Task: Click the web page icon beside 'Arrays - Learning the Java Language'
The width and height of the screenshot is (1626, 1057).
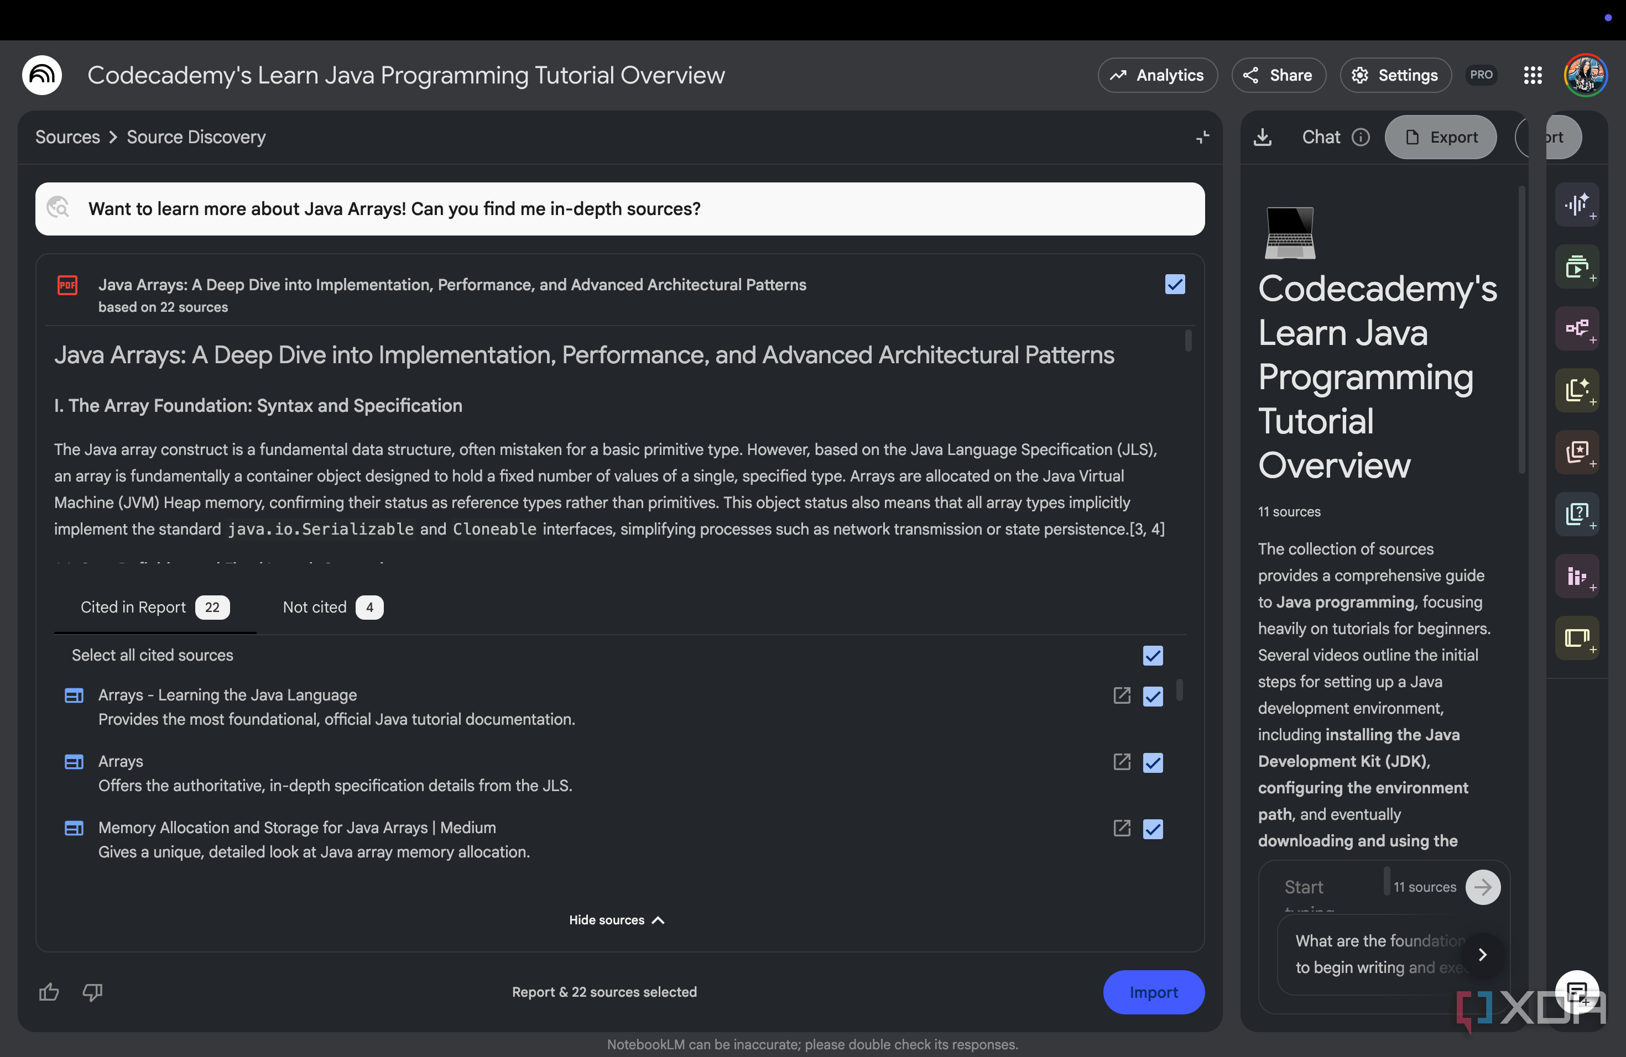Action: coord(74,696)
